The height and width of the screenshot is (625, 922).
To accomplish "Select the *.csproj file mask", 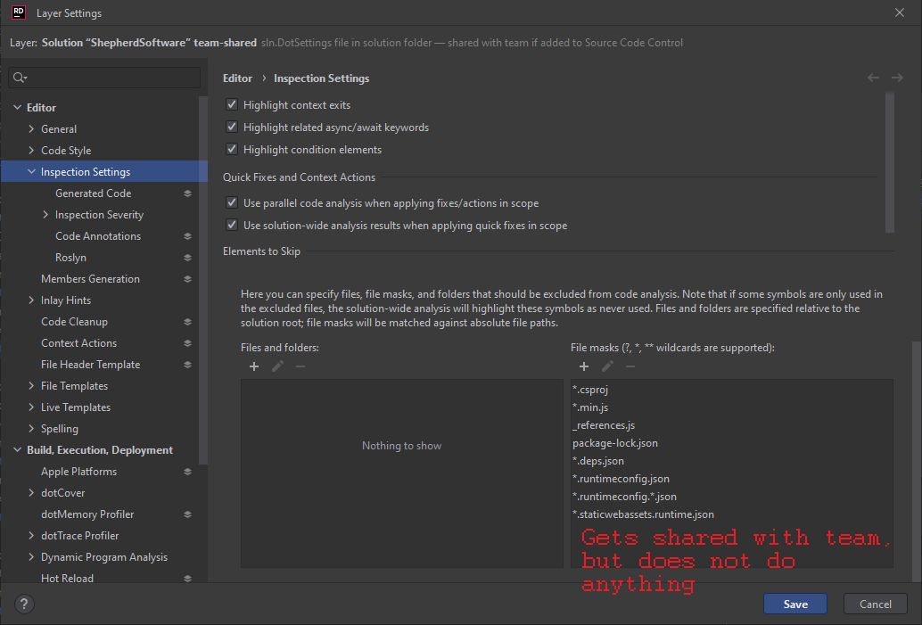I will tap(590, 390).
